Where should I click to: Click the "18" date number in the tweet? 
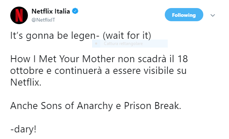(182, 59)
